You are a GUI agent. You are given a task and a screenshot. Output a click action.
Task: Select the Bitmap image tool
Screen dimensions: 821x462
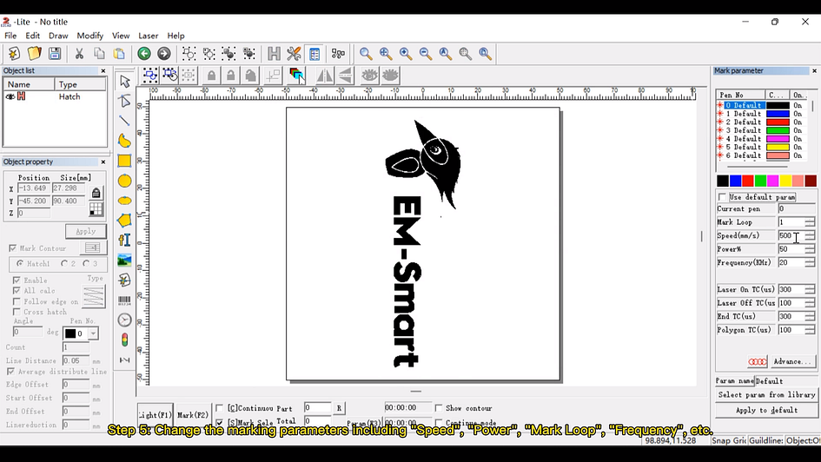[x=124, y=260]
